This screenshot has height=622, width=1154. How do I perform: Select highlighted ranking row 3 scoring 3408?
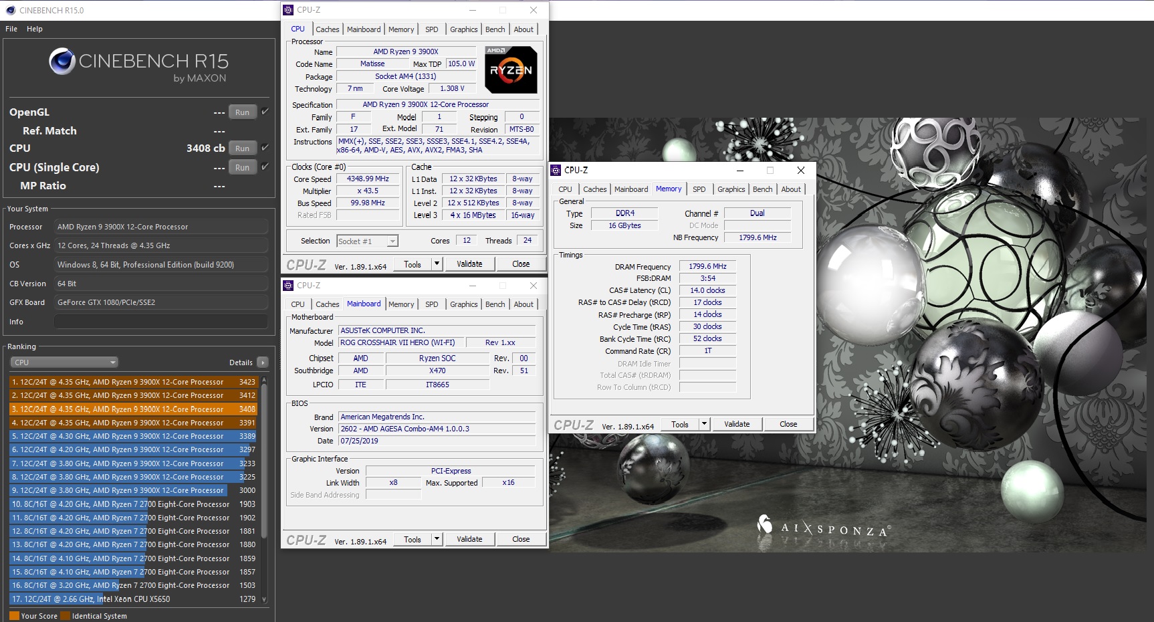click(134, 409)
